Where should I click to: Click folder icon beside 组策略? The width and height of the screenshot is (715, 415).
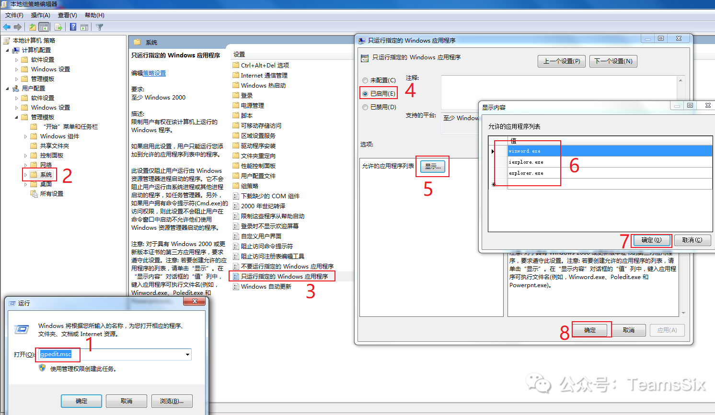[x=236, y=186]
